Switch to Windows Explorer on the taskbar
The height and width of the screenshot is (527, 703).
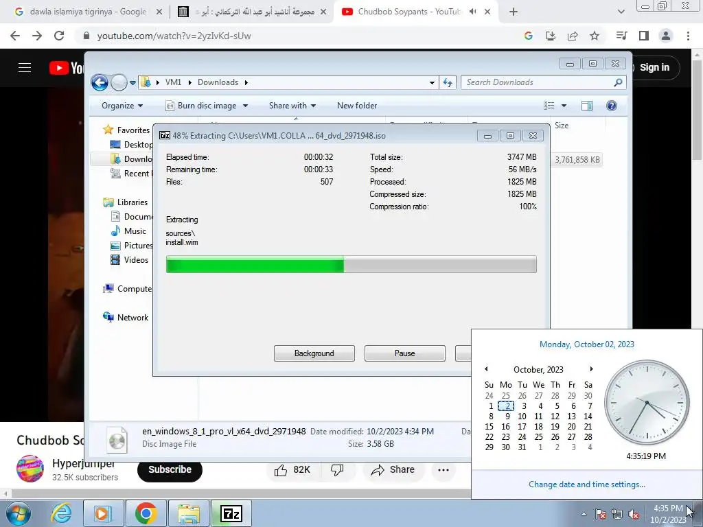click(x=189, y=513)
